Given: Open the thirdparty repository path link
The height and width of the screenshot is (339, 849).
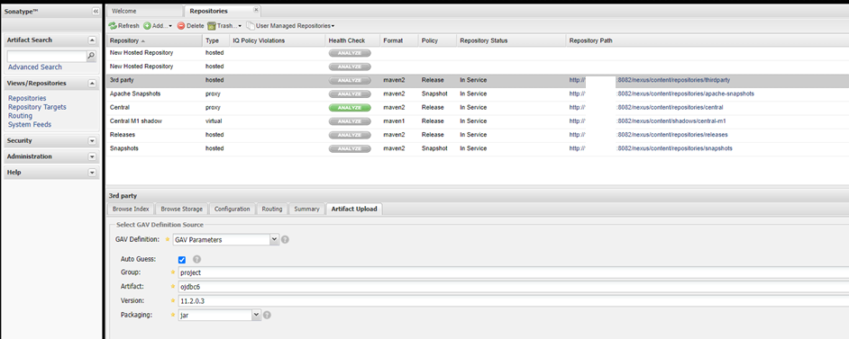Looking at the screenshot, I should coord(649,80).
